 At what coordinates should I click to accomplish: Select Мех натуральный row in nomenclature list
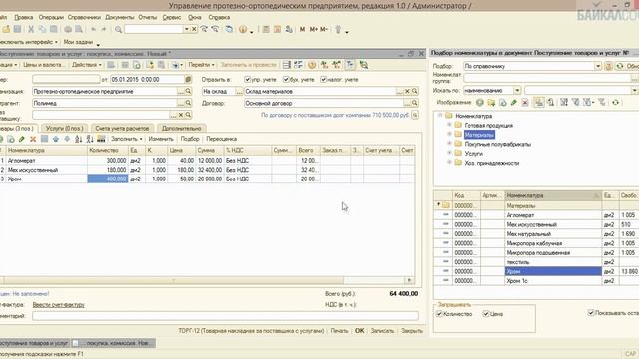[536, 234]
